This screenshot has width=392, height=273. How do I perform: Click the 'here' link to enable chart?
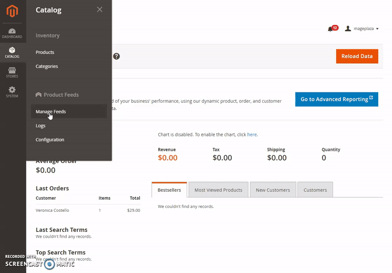[252, 135]
